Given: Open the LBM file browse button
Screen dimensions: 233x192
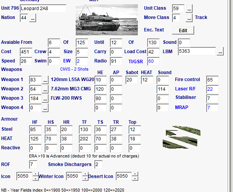Looking at the screenshot, I should [220, 52].
